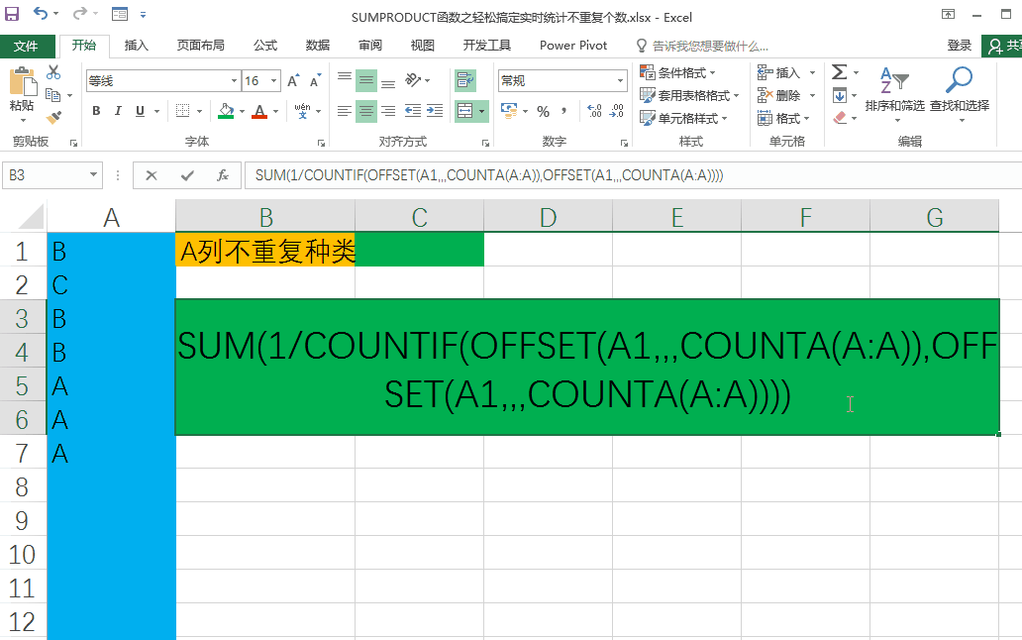The height and width of the screenshot is (640, 1022).
Task: Toggle Bold formatting
Action: [x=96, y=111]
